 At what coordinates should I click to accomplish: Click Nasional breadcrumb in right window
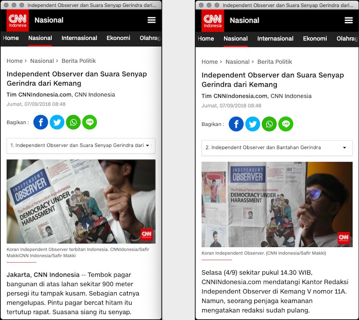[x=237, y=62]
